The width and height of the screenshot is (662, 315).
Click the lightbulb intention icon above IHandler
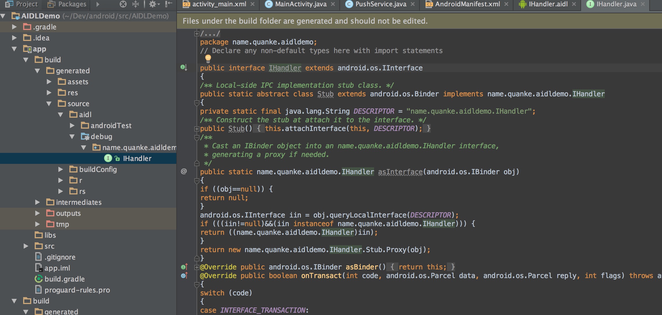(x=208, y=59)
